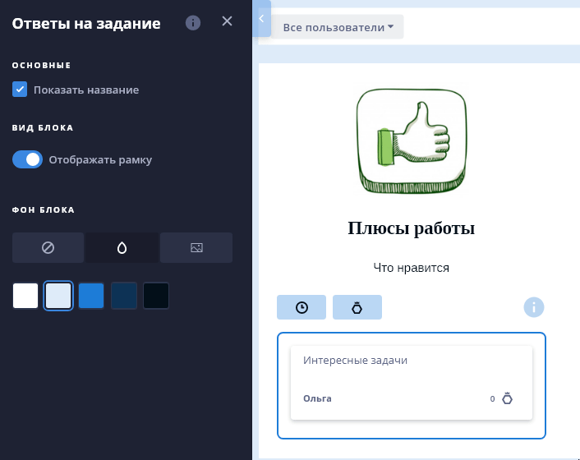The image size is (580, 460).
Task: Click the light blue info icon
Action: tap(533, 307)
